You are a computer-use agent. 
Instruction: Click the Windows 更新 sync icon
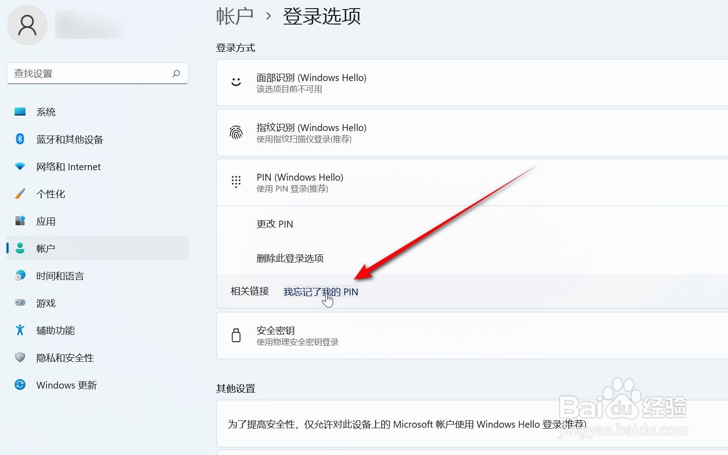coord(20,385)
